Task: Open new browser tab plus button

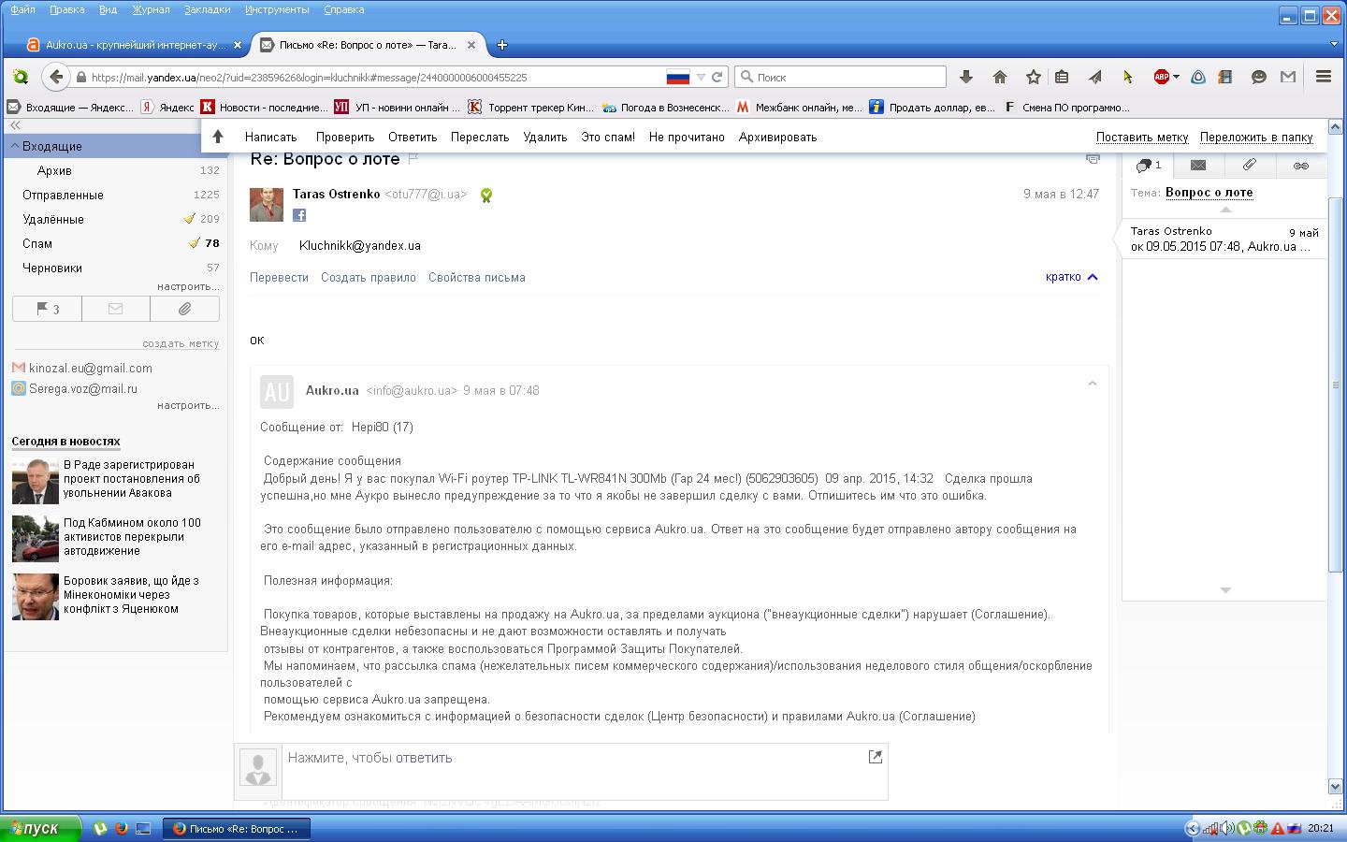Action: [502, 45]
